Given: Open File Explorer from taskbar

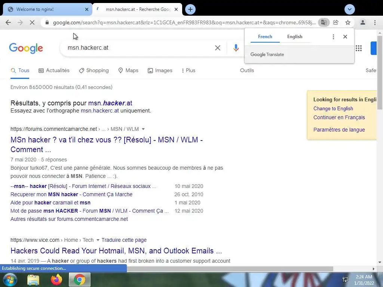Looking at the screenshot, I should tap(33, 280).
